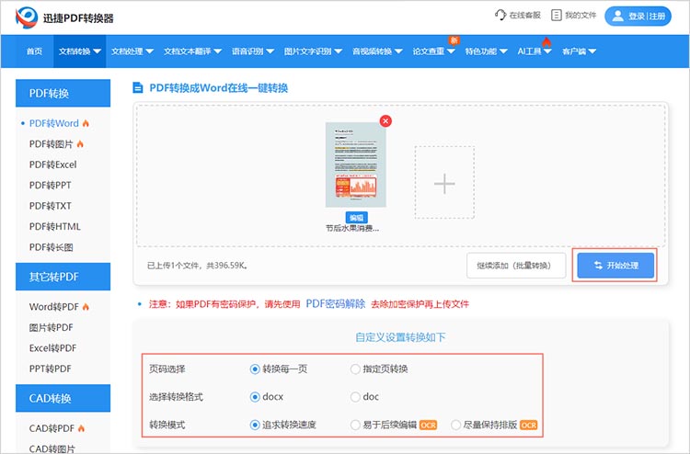Viewport: 690px width, 454px height.
Task: Click the user avatar icon in login button
Action: (x=618, y=17)
